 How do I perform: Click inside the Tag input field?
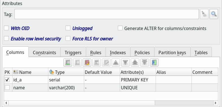click(106, 14)
